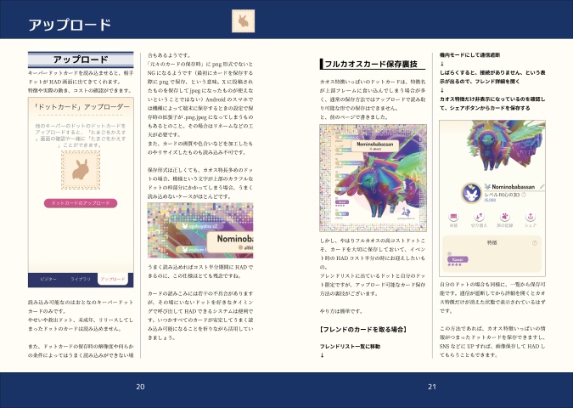Click the Nominobabassan name plate on the card

point(375,146)
